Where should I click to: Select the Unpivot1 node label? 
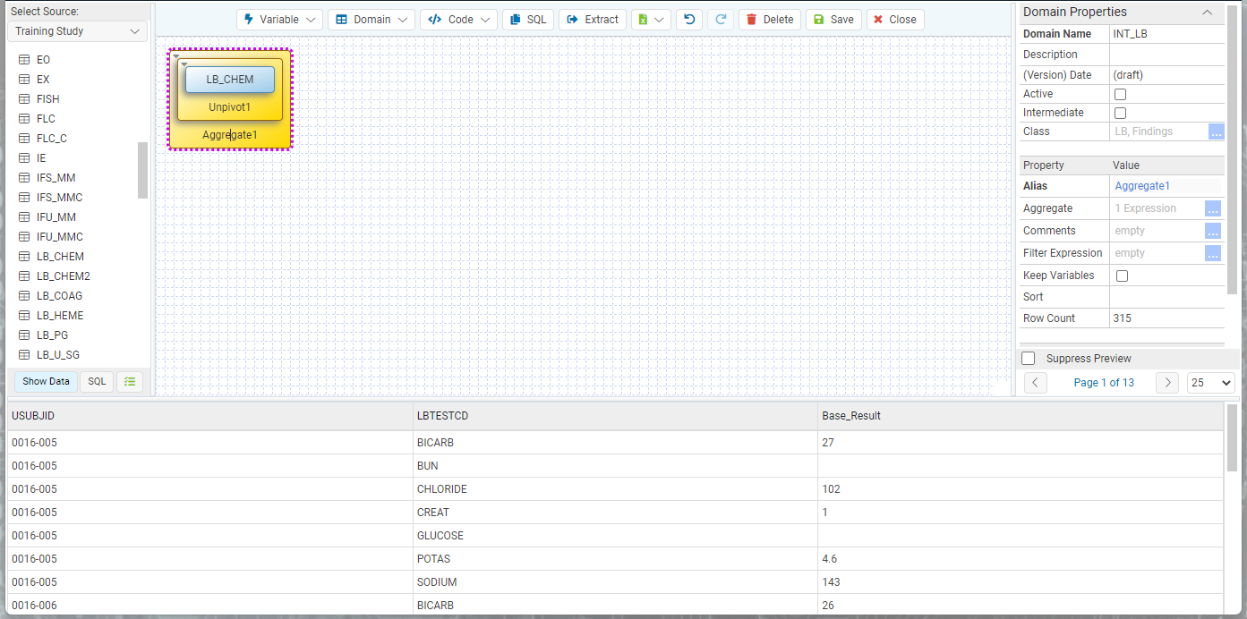230,107
